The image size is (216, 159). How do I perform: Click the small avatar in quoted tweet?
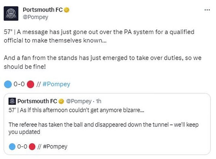coord(12,101)
